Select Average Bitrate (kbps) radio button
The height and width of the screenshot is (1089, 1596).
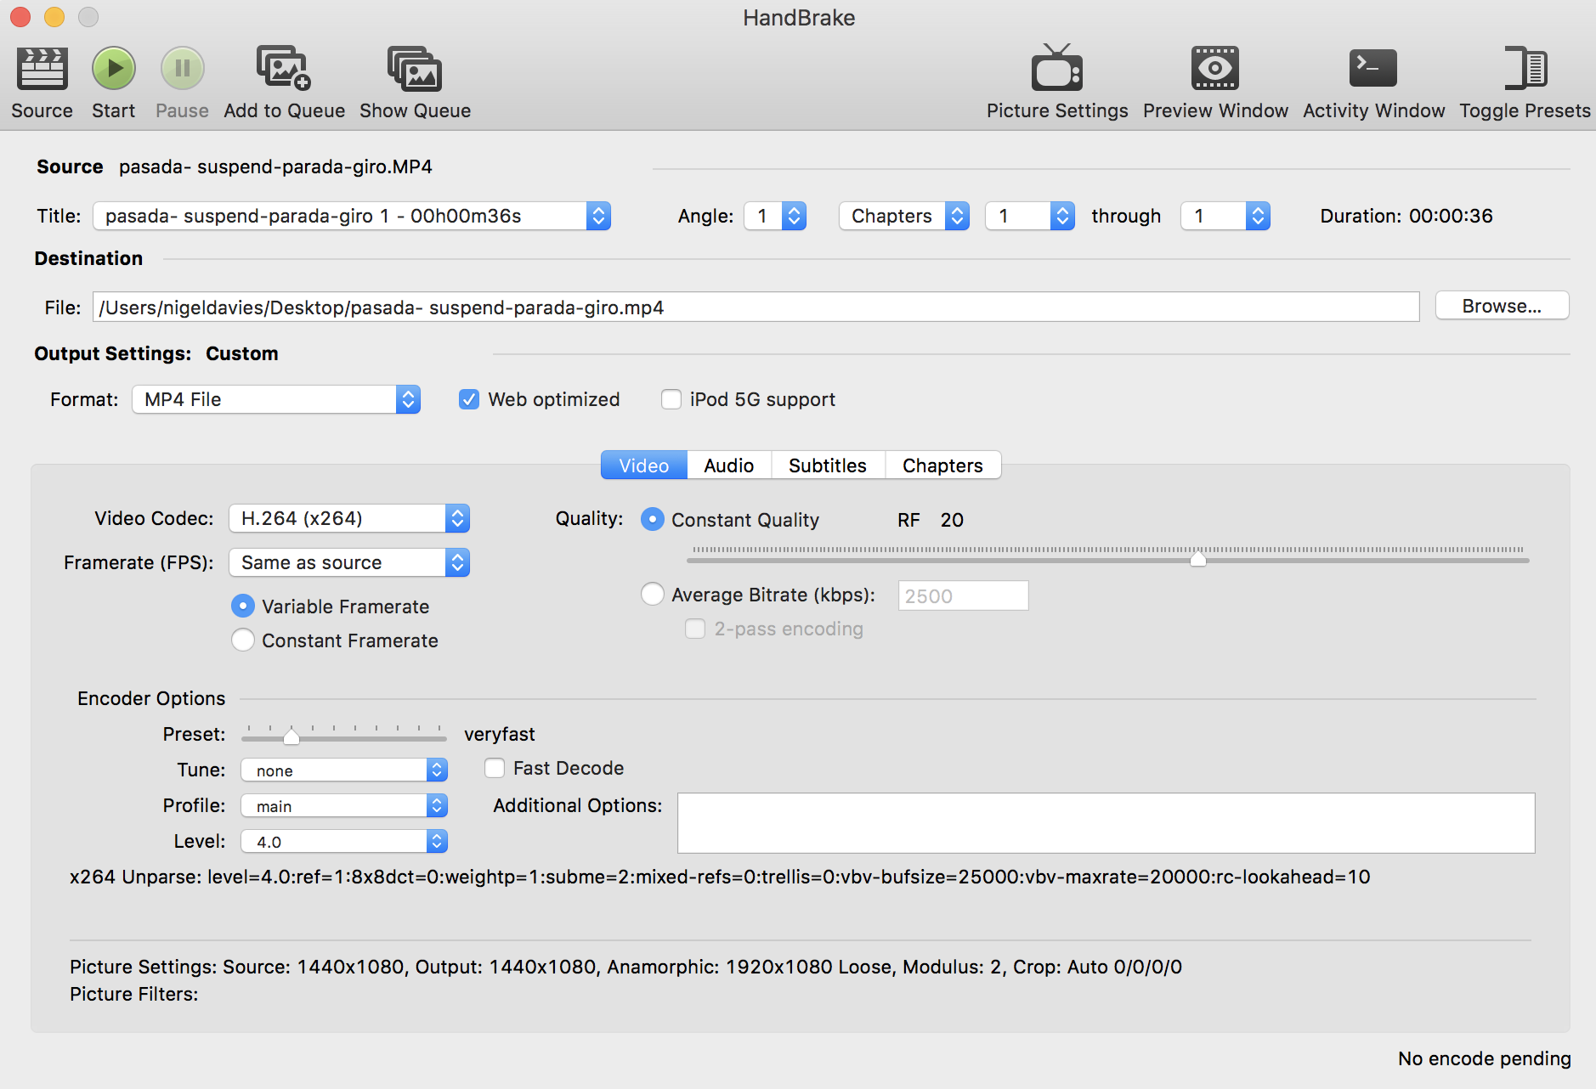pos(653,594)
